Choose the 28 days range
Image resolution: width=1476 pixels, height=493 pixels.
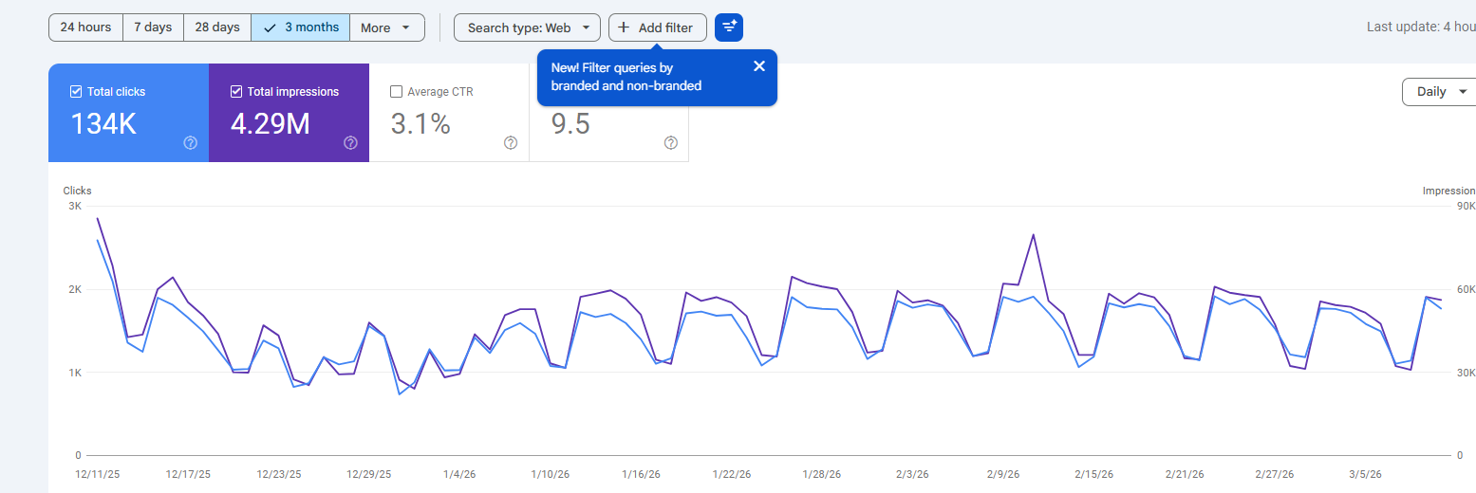(x=217, y=27)
